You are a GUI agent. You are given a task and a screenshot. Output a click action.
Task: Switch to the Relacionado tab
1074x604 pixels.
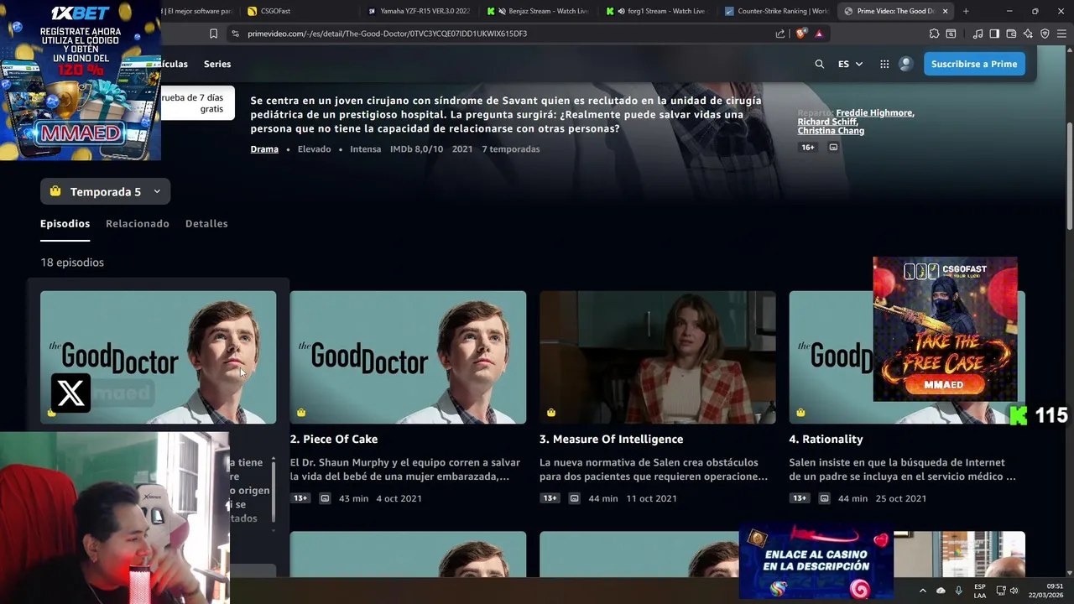click(138, 224)
